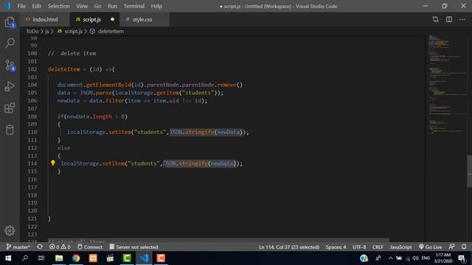Click the vertical editor scrollbar thumb

point(469,172)
